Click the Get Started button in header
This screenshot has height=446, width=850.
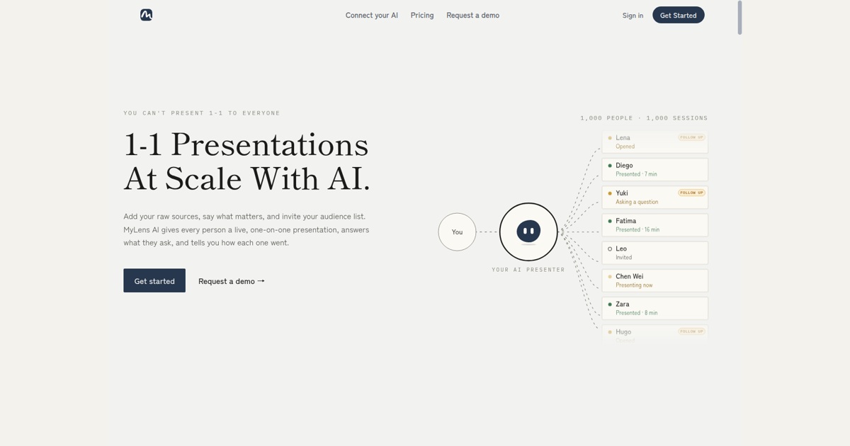click(x=679, y=15)
